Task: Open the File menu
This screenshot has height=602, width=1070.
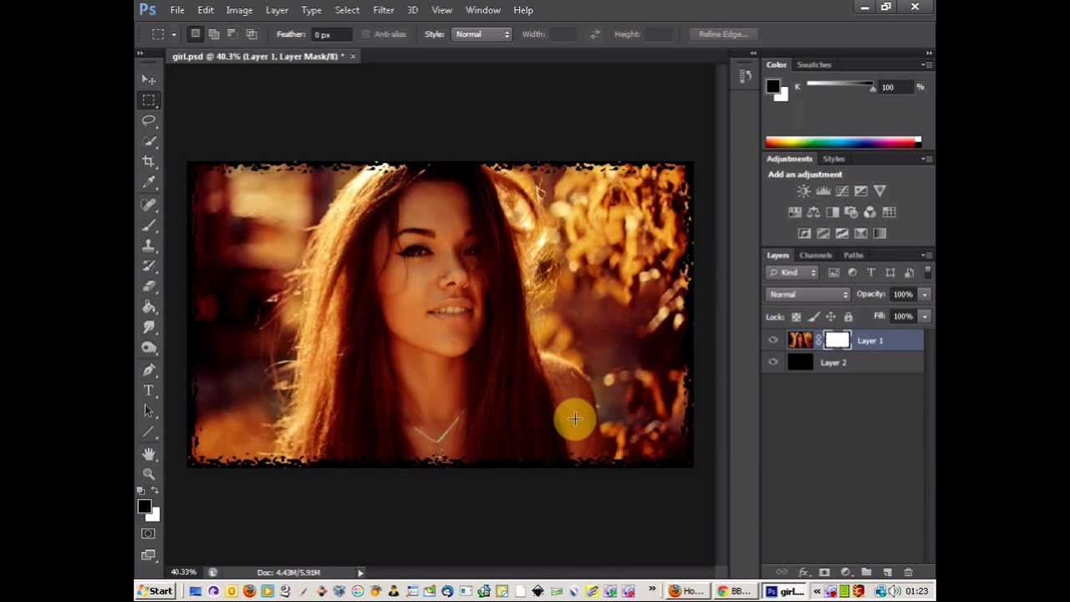Action: tap(177, 10)
